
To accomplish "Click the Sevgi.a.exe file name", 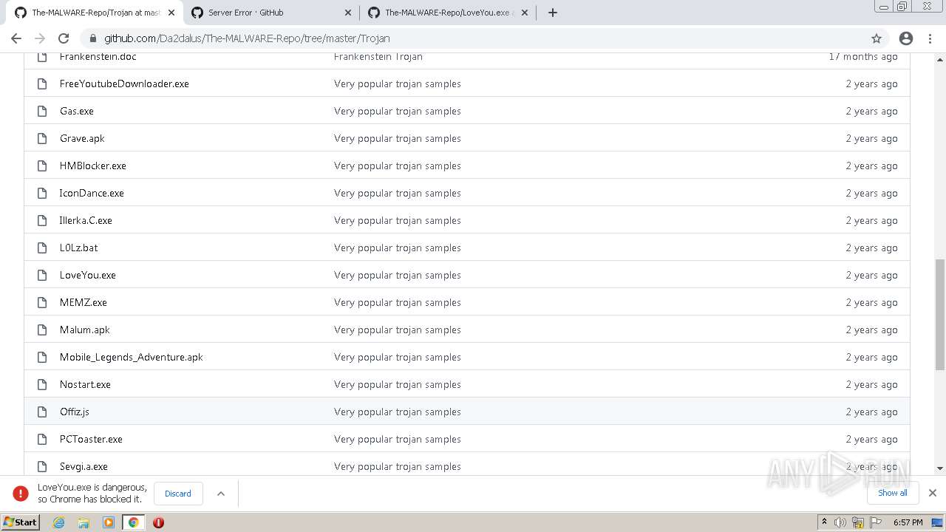I will click(84, 466).
